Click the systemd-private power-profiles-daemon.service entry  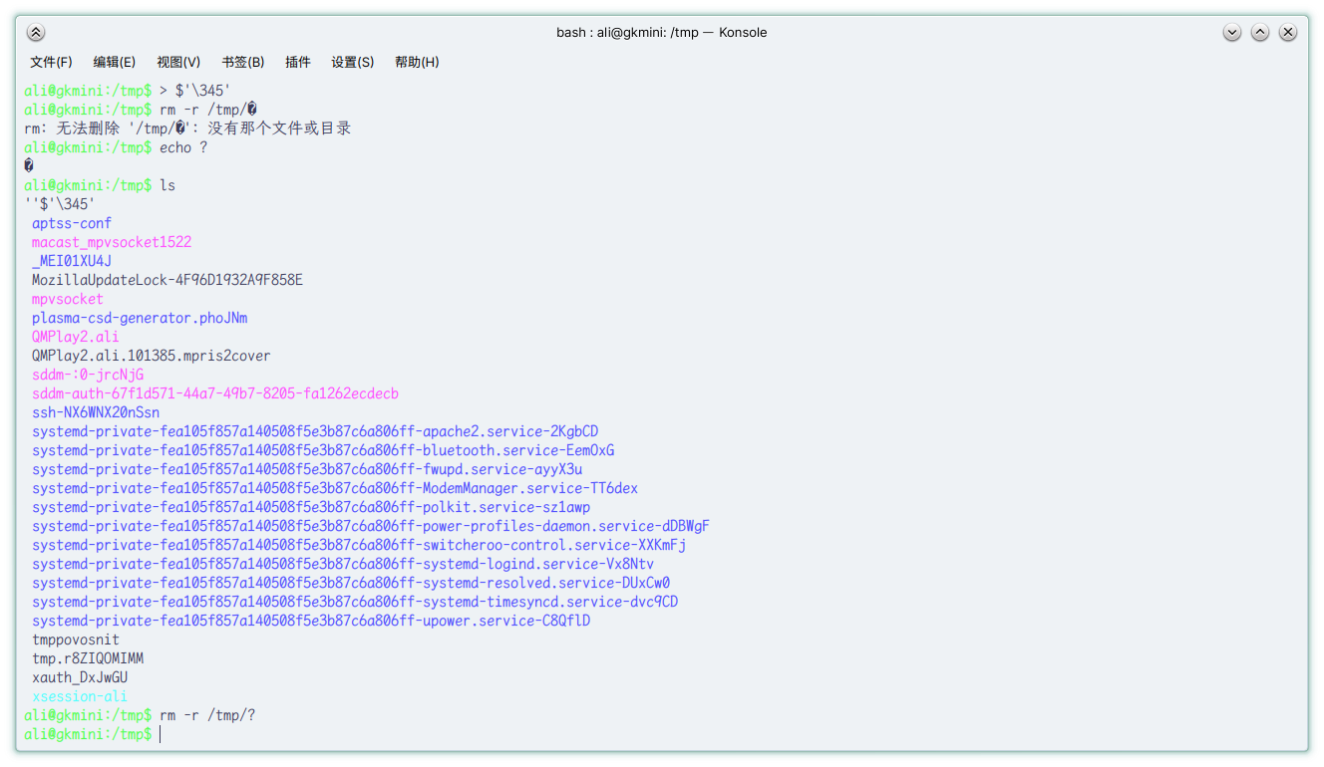[x=371, y=526]
